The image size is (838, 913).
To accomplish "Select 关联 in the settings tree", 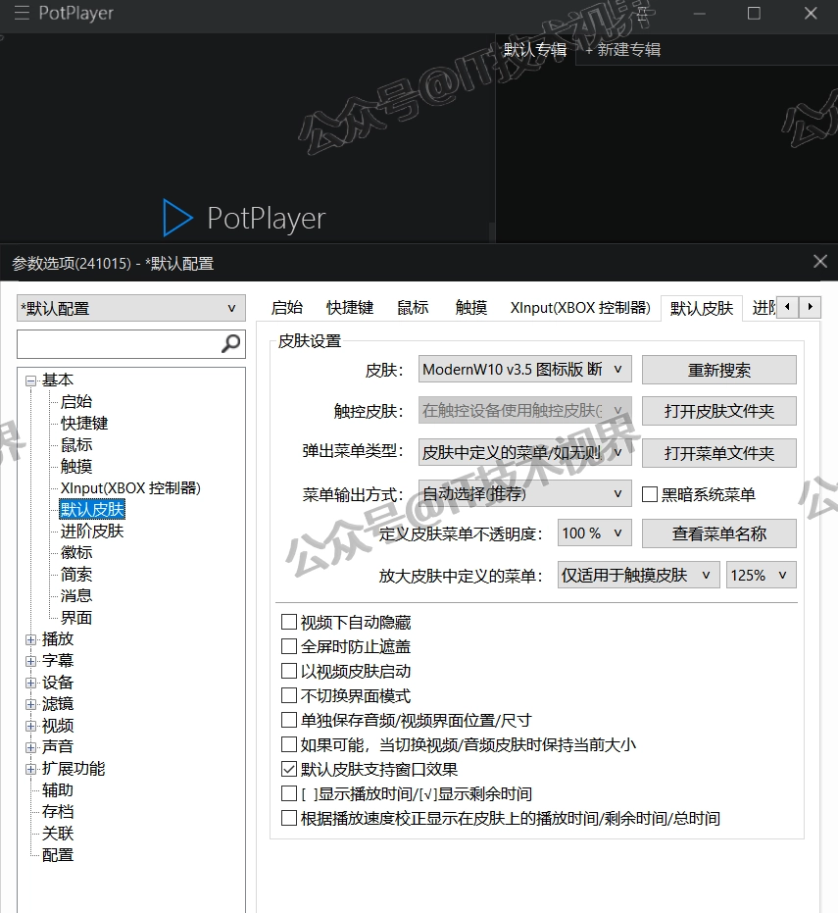I will coord(58,834).
